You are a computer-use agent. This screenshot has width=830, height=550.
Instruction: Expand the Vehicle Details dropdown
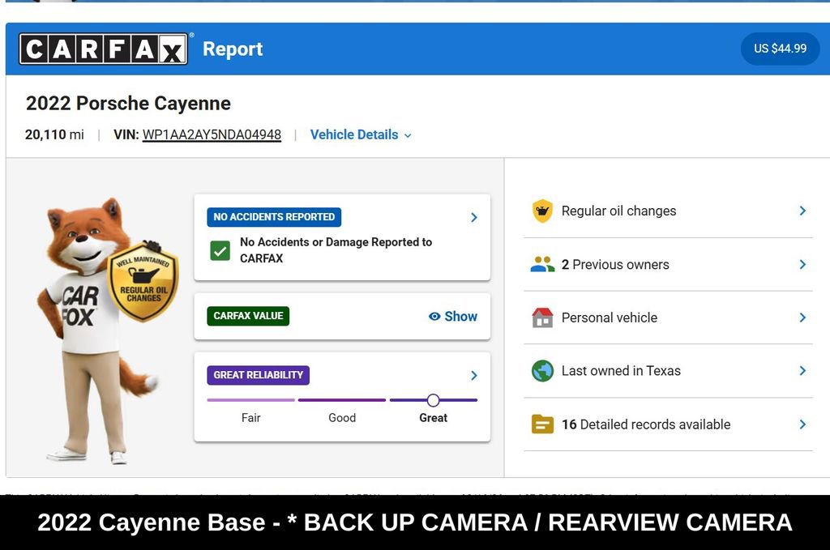[x=361, y=134]
